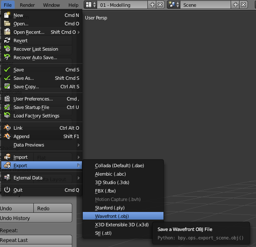The height and width of the screenshot is (247, 256).
Task: Click the Quit power icon
Action: coord(7,190)
